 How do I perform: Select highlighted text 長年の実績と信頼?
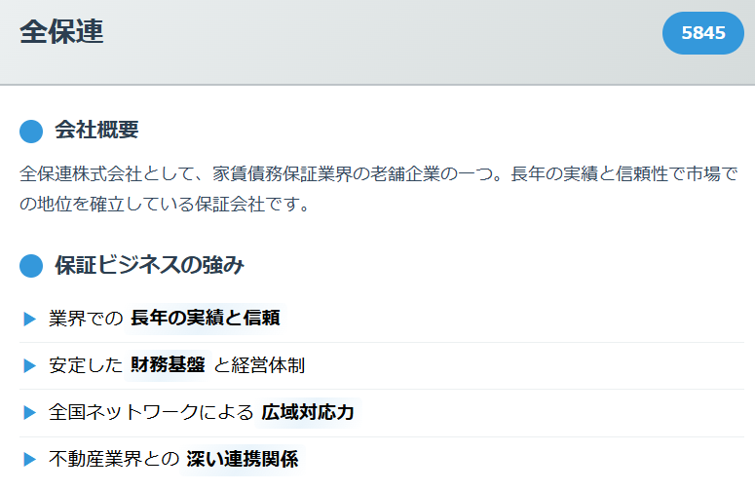tap(206, 319)
